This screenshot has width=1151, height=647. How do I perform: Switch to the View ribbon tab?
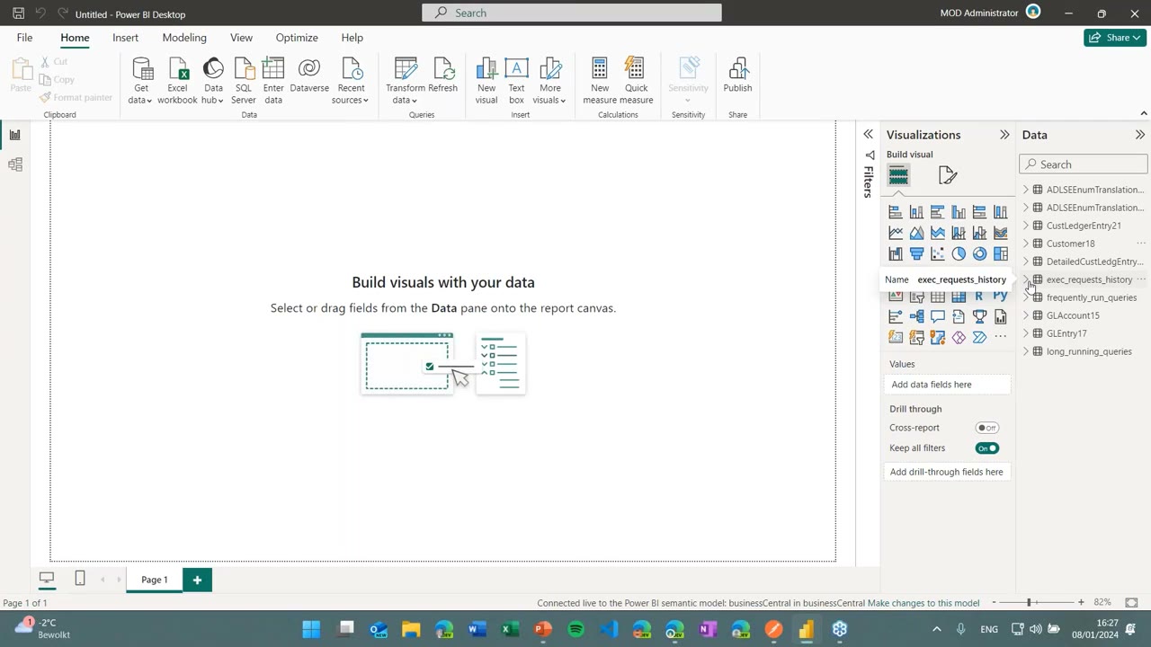pos(241,38)
